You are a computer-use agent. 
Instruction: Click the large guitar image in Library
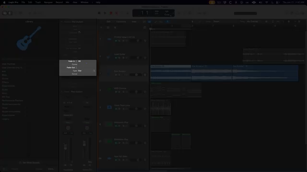click(29, 38)
